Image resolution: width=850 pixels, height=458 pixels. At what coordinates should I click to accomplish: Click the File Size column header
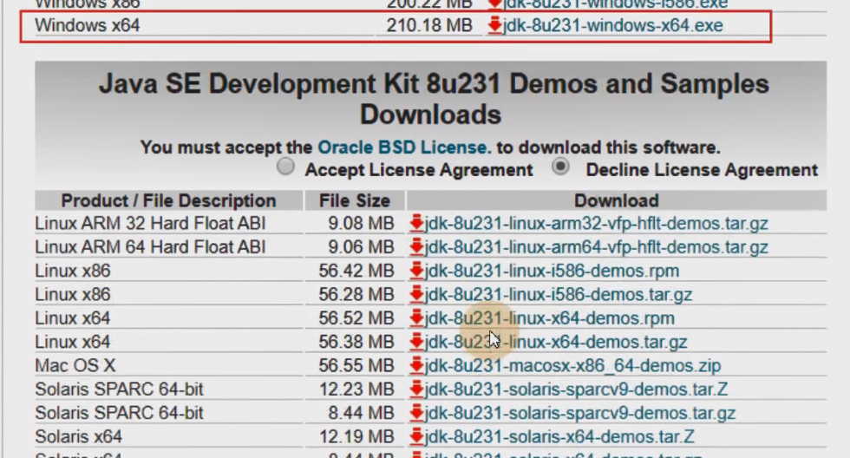point(355,200)
